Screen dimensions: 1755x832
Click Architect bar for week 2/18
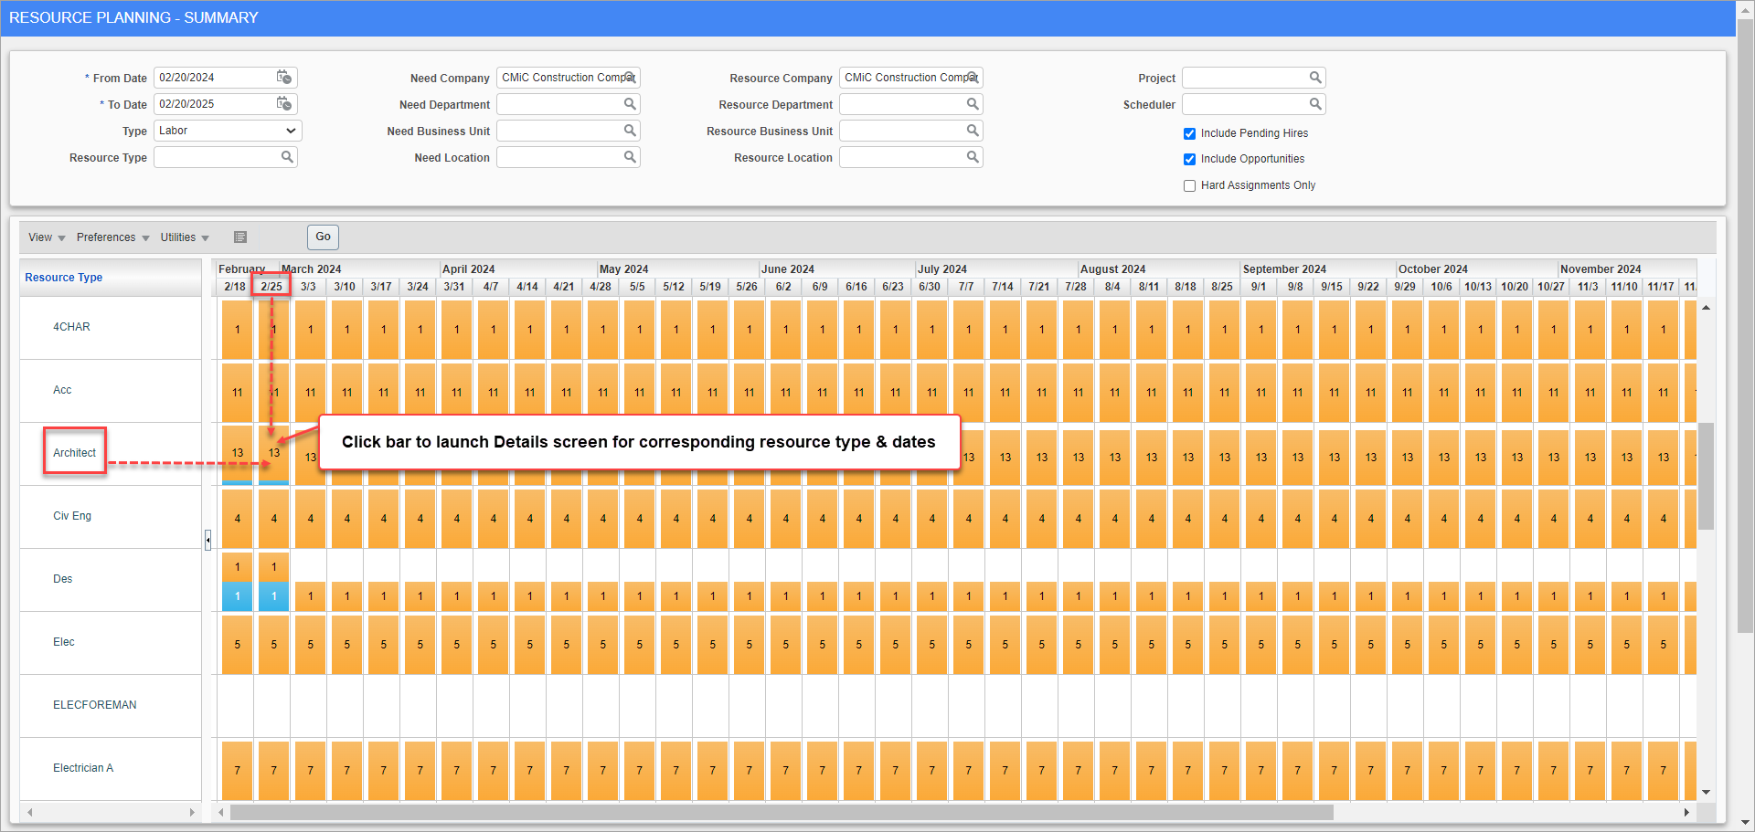(238, 454)
